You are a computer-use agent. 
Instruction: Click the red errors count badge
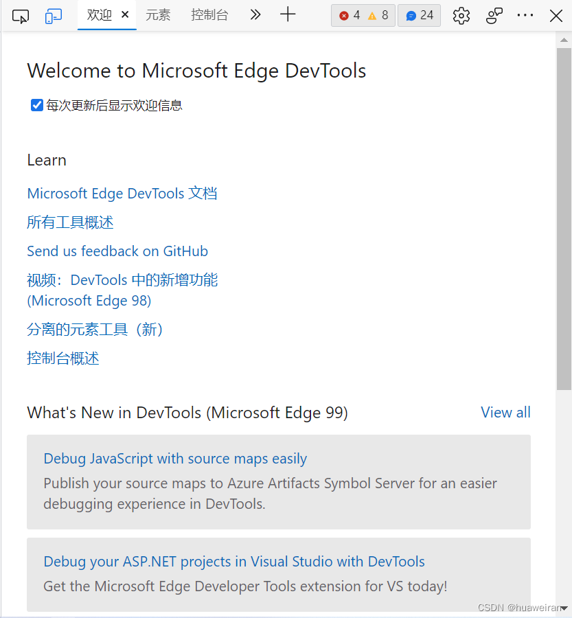(x=350, y=15)
